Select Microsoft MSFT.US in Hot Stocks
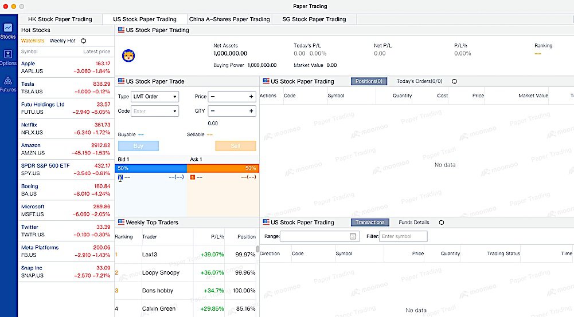574x317 pixels. click(66, 211)
